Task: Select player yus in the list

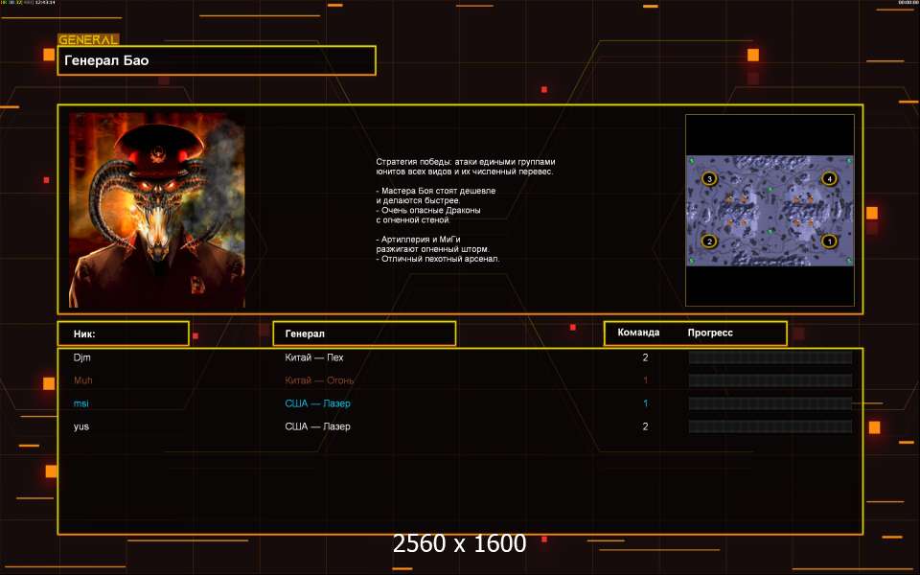Action: [81, 426]
